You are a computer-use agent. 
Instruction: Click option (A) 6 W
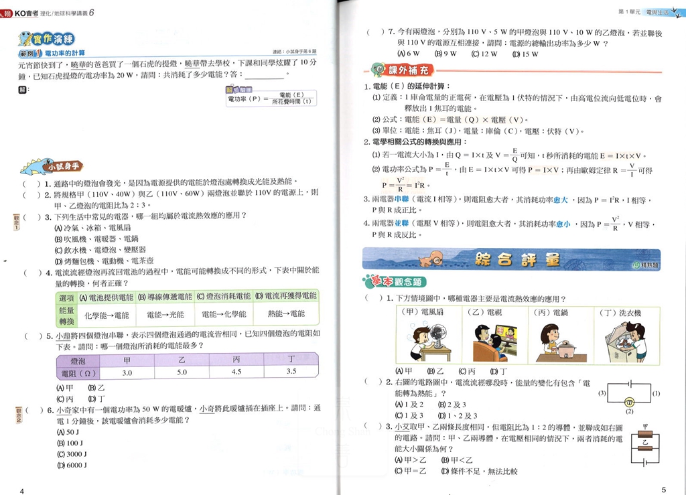408,54
